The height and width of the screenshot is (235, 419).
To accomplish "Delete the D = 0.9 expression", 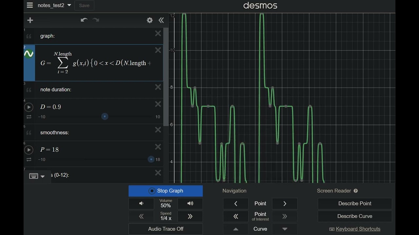I will click(158, 104).
